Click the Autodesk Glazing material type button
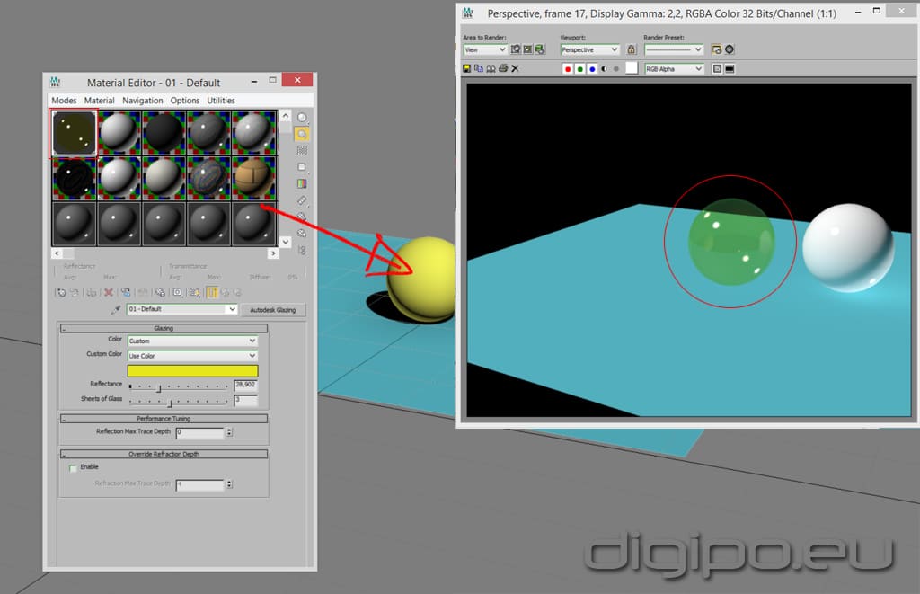The image size is (920, 594). (x=273, y=309)
